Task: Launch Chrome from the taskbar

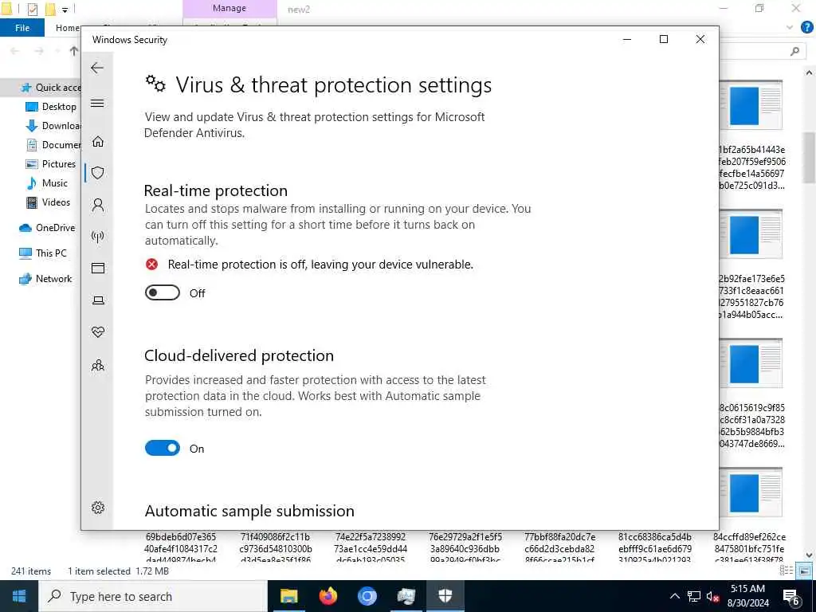Action: 367,596
